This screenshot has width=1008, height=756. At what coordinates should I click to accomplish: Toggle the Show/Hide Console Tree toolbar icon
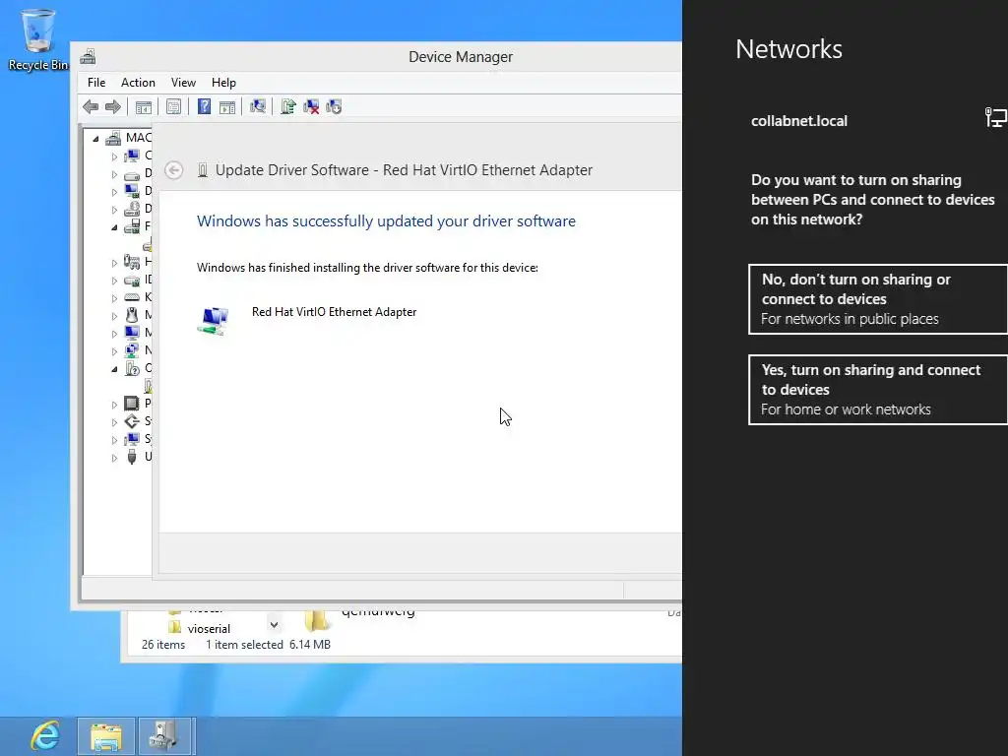(144, 106)
